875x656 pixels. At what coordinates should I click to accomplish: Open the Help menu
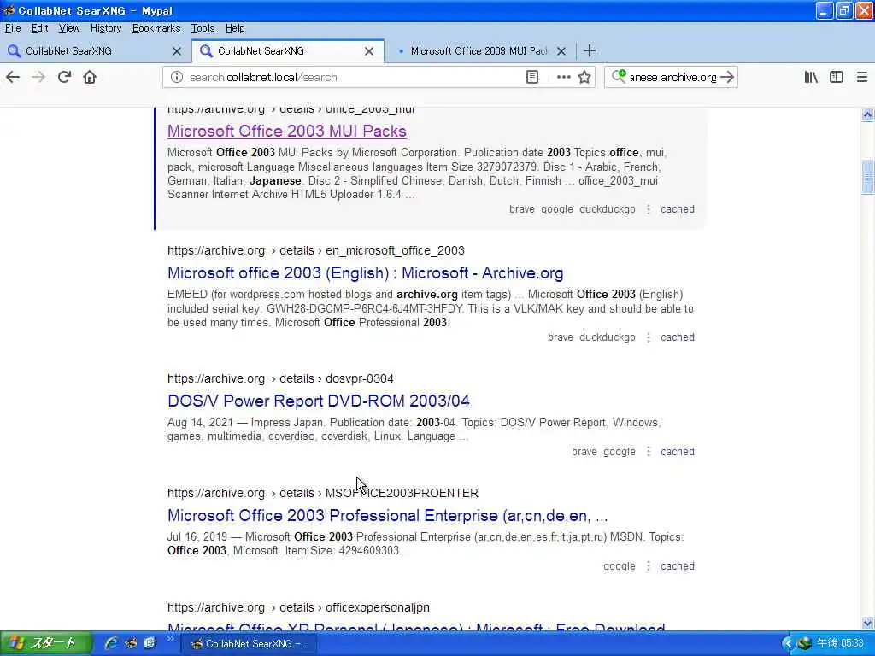click(235, 28)
